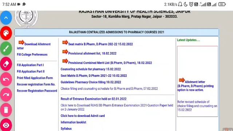Open the color palette tool
The height and width of the screenshot is (131, 233).
[x=6, y=33]
